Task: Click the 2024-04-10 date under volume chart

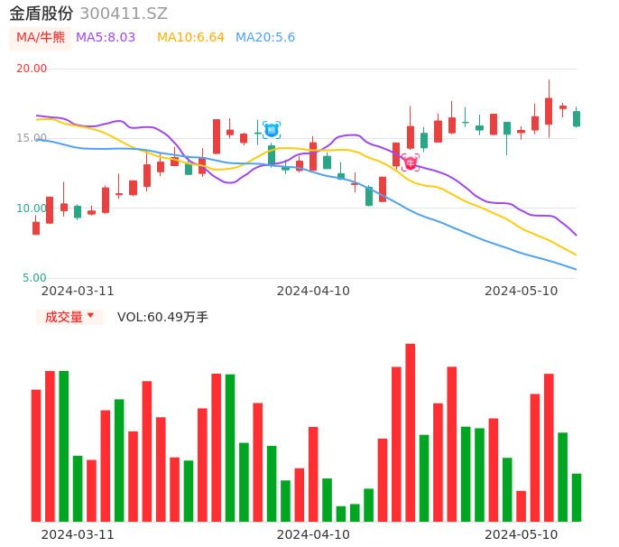Action: [313, 534]
